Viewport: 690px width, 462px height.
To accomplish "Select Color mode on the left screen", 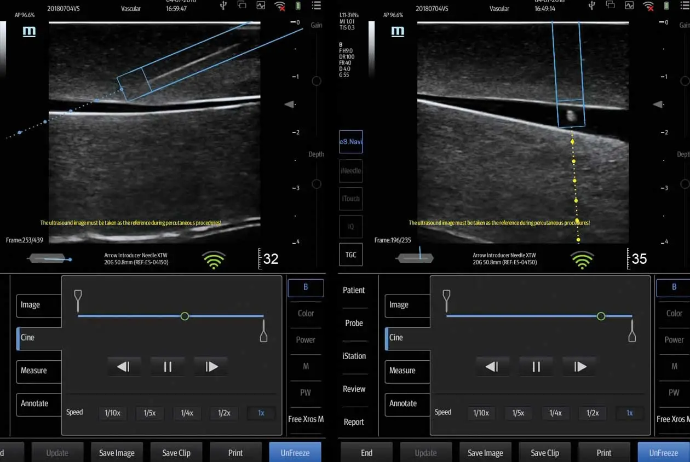I will (306, 314).
